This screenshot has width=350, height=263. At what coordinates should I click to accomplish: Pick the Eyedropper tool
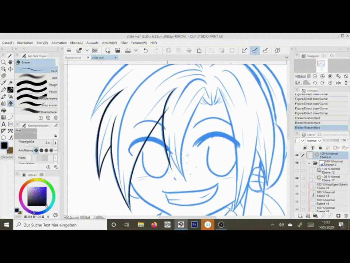click(x=4, y=83)
